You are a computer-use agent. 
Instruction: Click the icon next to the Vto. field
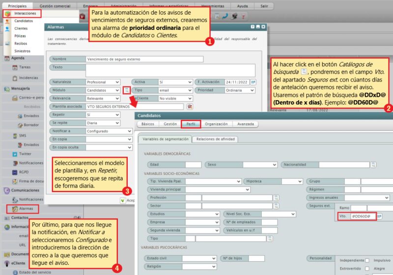click(x=380, y=216)
